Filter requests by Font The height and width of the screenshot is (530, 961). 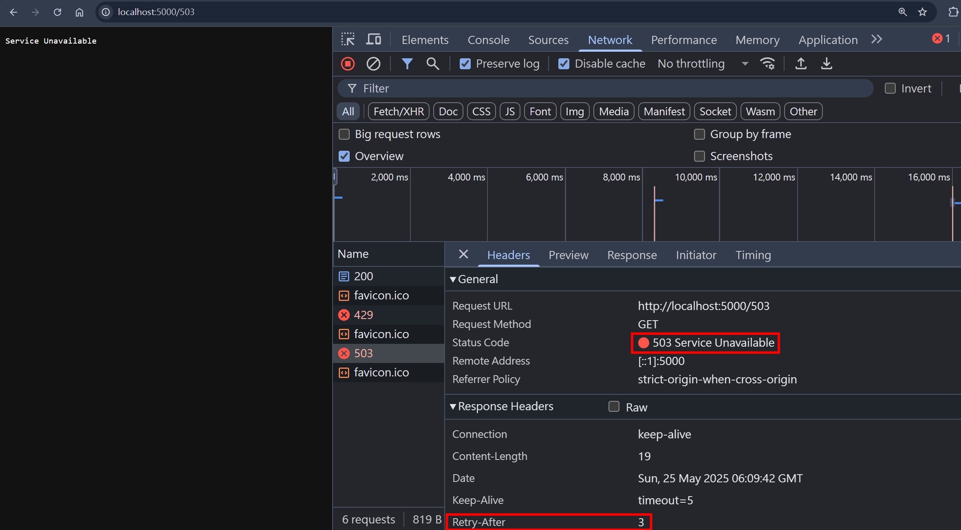click(540, 112)
